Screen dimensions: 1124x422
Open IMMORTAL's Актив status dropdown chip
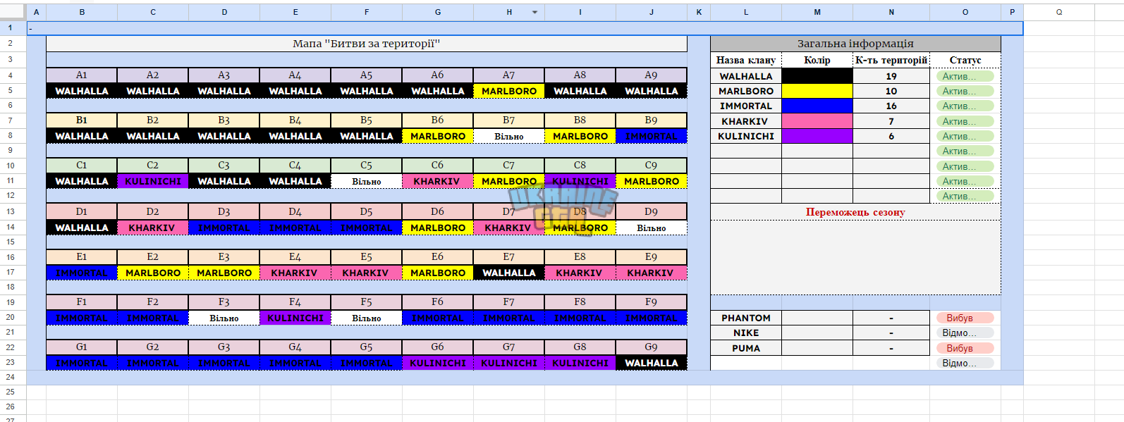965,106
